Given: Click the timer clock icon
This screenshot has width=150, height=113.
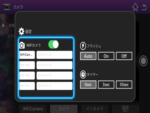Looking at the screenshot, I should pos(83,75).
